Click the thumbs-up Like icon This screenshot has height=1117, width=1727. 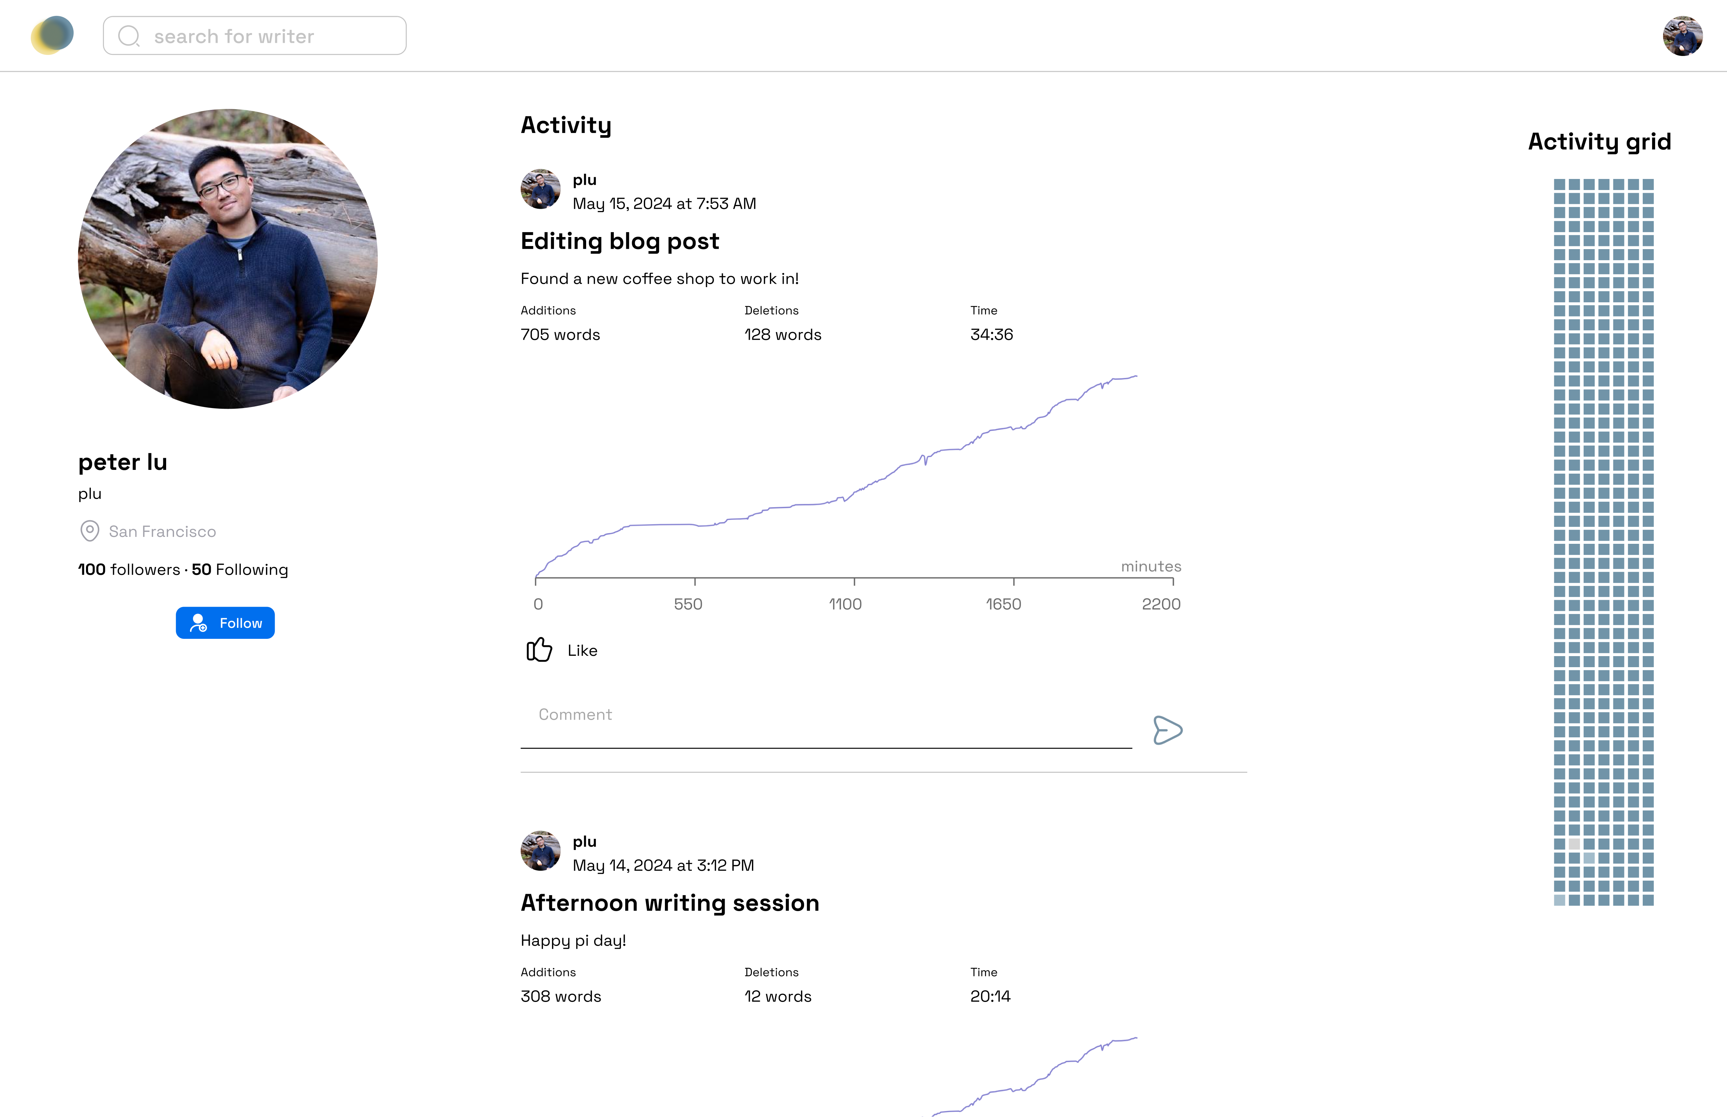(539, 650)
